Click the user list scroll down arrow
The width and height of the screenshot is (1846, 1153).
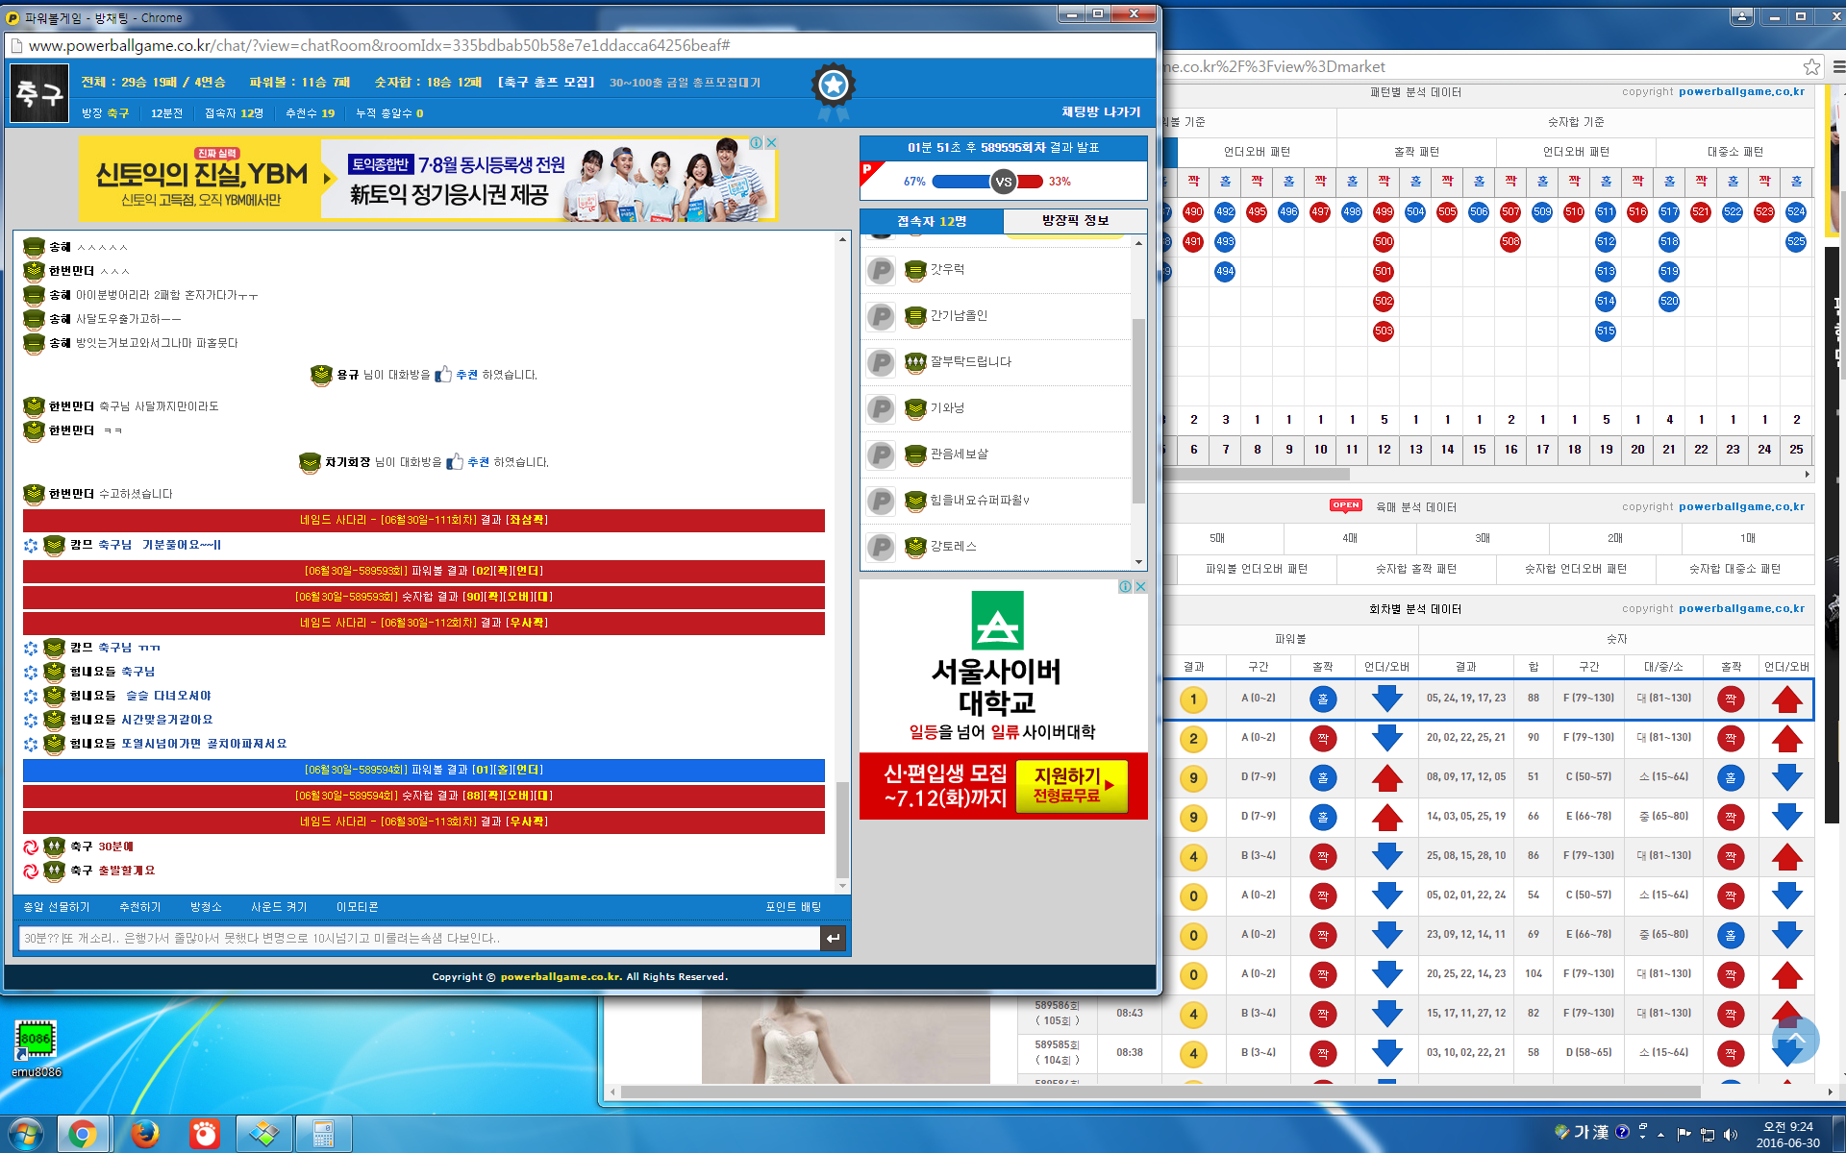tap(1139, 562)
